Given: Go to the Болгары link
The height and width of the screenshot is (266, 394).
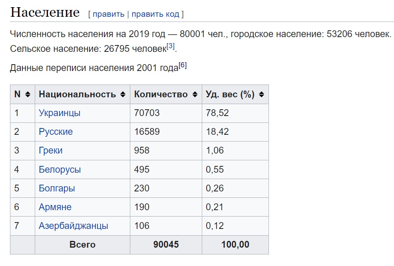Looking at the screenshot, I should click(x=57, y=188).
